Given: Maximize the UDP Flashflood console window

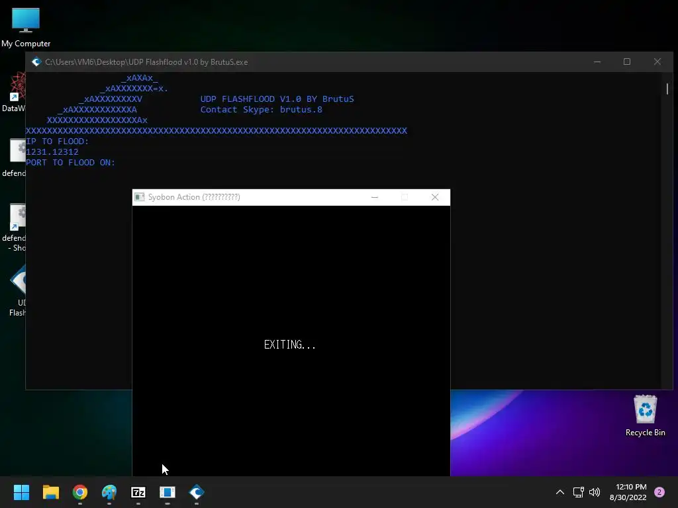Looking at the screenshot, I should click(627, 62).
